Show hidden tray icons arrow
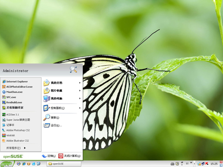The width and height of the screenshot is (223, 167). pyautogui.click(x=194, y=164)
